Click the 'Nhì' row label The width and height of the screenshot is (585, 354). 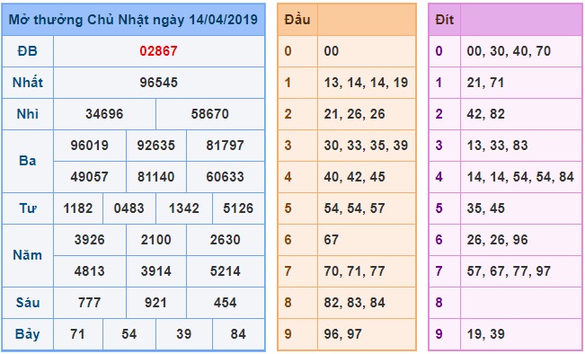point(28,114)
